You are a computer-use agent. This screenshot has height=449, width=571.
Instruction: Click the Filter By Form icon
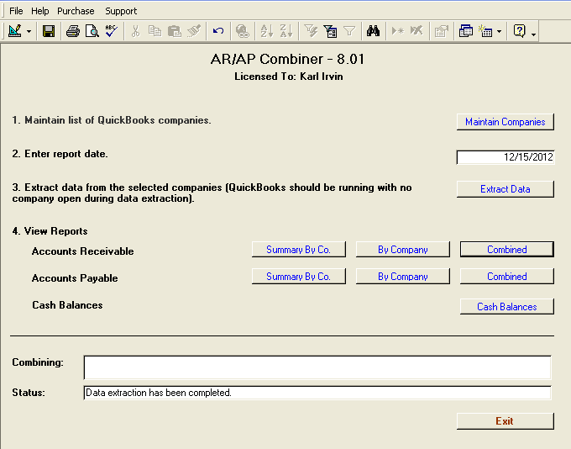tap(330, 31)
